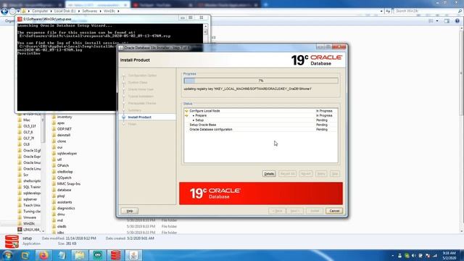Click the change view icon in Explorer toolbar
This screenshot has height=261, width=464.
click(x=431, y=21)
